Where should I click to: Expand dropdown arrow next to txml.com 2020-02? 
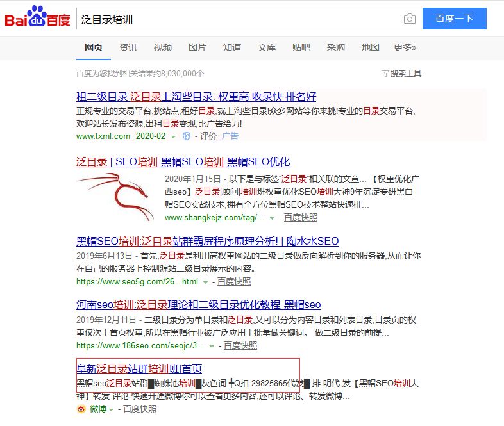[x=173, y=137]
